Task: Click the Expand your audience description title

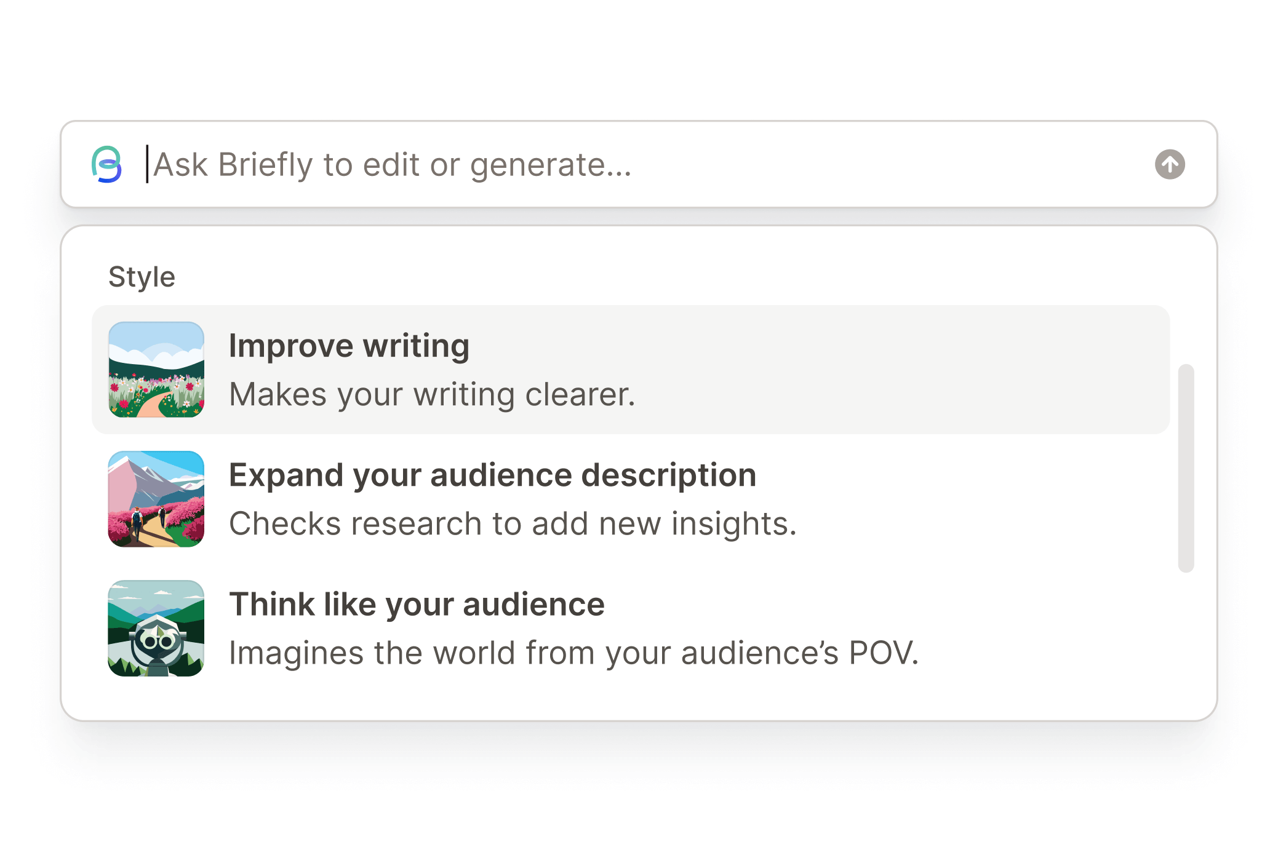Action: pyautogui.click(x=492, y=474)
